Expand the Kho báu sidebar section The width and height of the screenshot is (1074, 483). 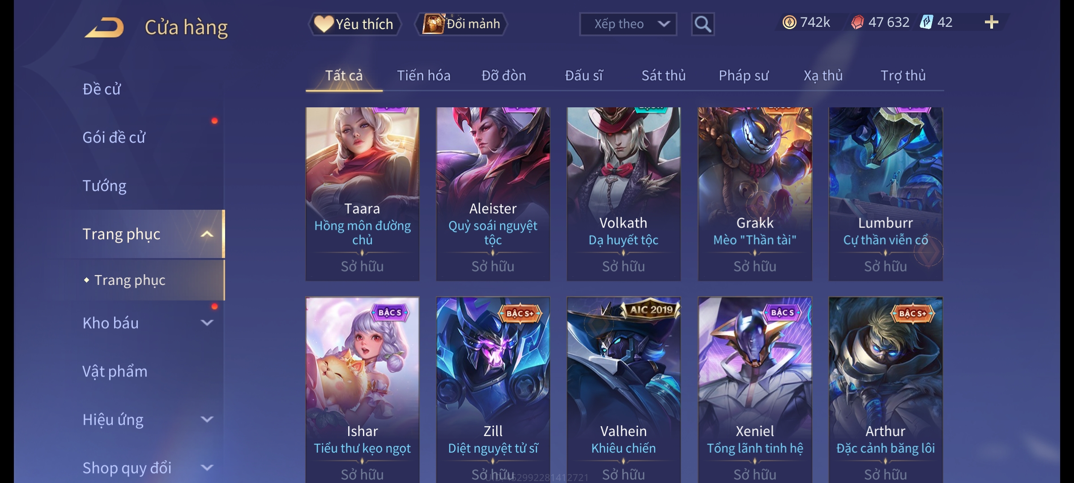pos(207,322)
